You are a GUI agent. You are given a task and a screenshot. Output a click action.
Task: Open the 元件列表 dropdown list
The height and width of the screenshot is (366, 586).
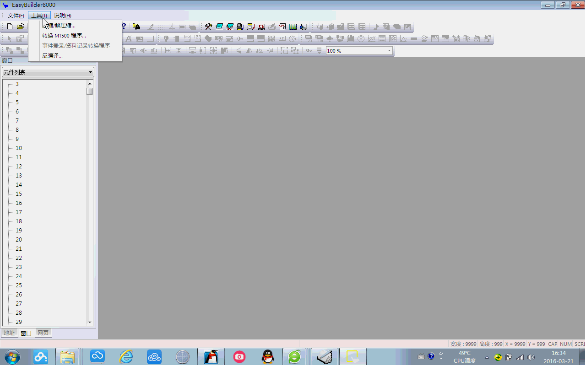(48, 72)
